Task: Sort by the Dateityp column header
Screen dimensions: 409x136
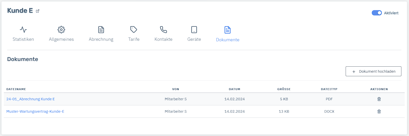Action: pyautogui.click(x=329, y=89)
